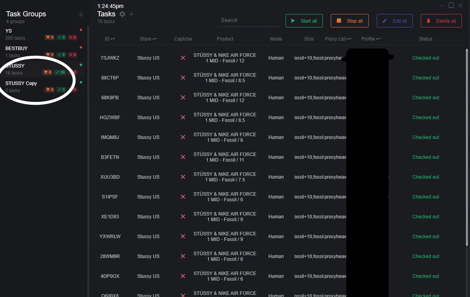Open the Profile column sort dropdown

coord(378,39)
